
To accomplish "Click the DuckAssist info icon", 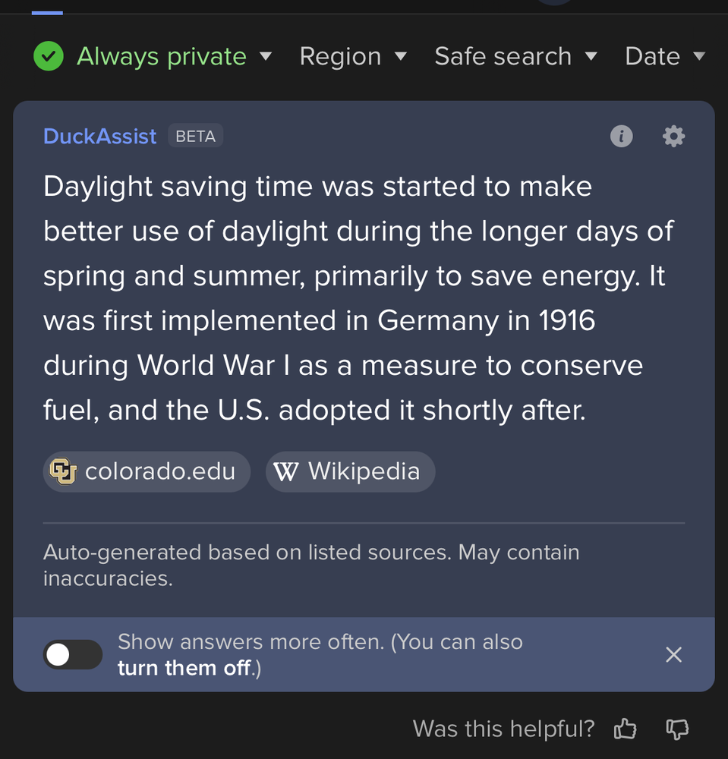I will [x=621, y=137].
